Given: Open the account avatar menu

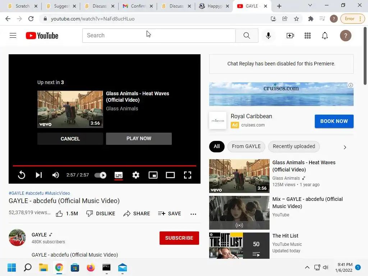Looking at the screenshot, I should (345, 36).
